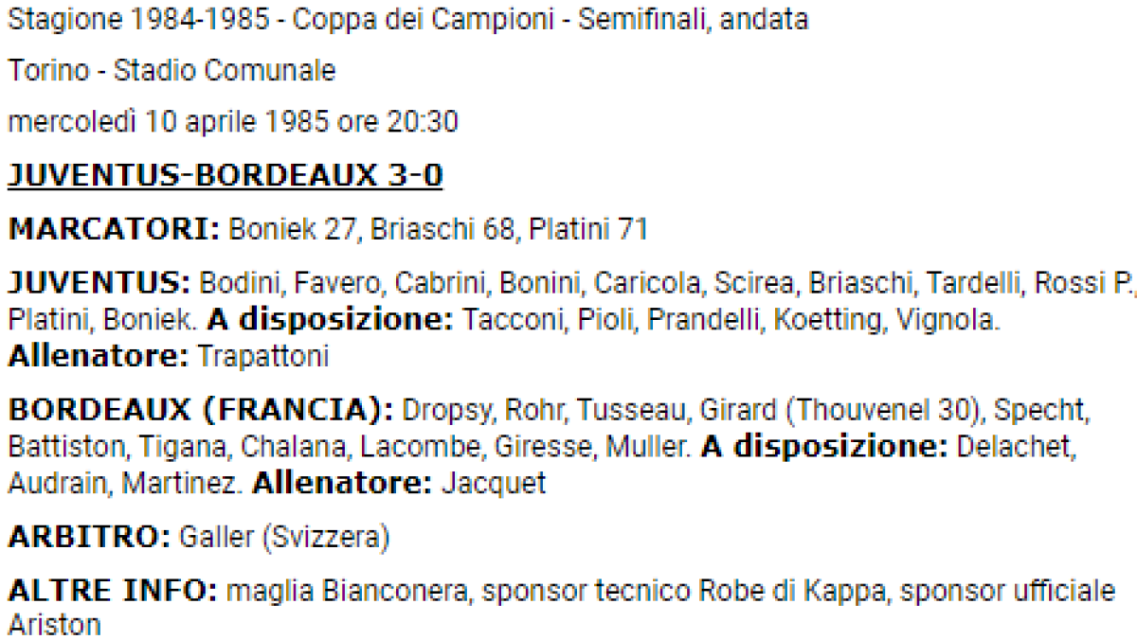The width and height of the screenshot is (1137, 640).
Task: Click the JUVENTUS-BORDEAUX 3-0 heading link
Action: [226, 177]
